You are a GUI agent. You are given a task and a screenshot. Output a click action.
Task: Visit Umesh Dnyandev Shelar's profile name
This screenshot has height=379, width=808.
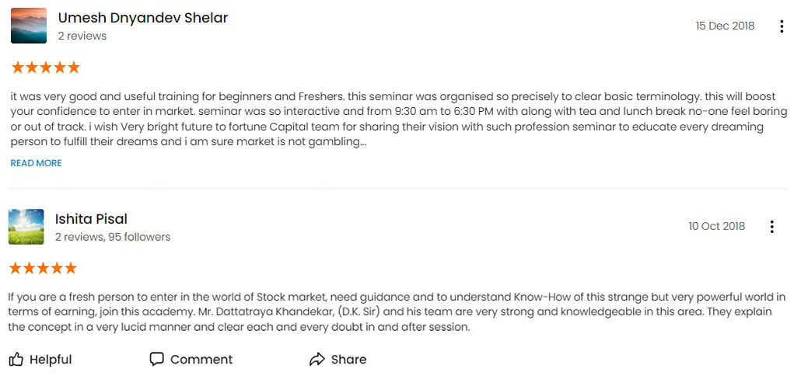click(143, 18)
